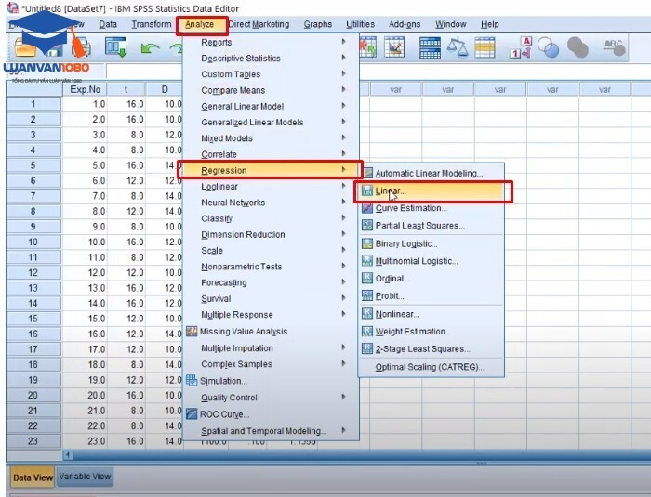The height and width of the screenshot is (497, 651).
Task: Click the Neural Networks menu entry
Action: point(232,203)
